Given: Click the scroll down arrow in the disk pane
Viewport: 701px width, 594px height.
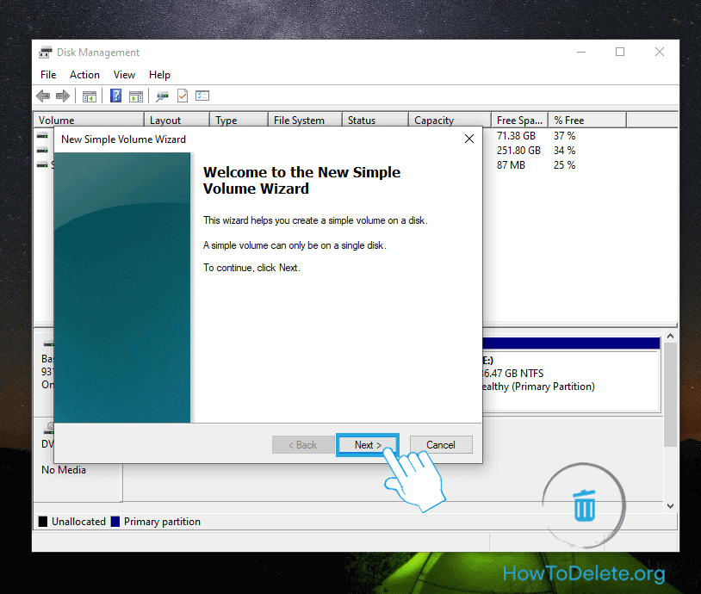Looking at the screenshot, I should [670, 506].
